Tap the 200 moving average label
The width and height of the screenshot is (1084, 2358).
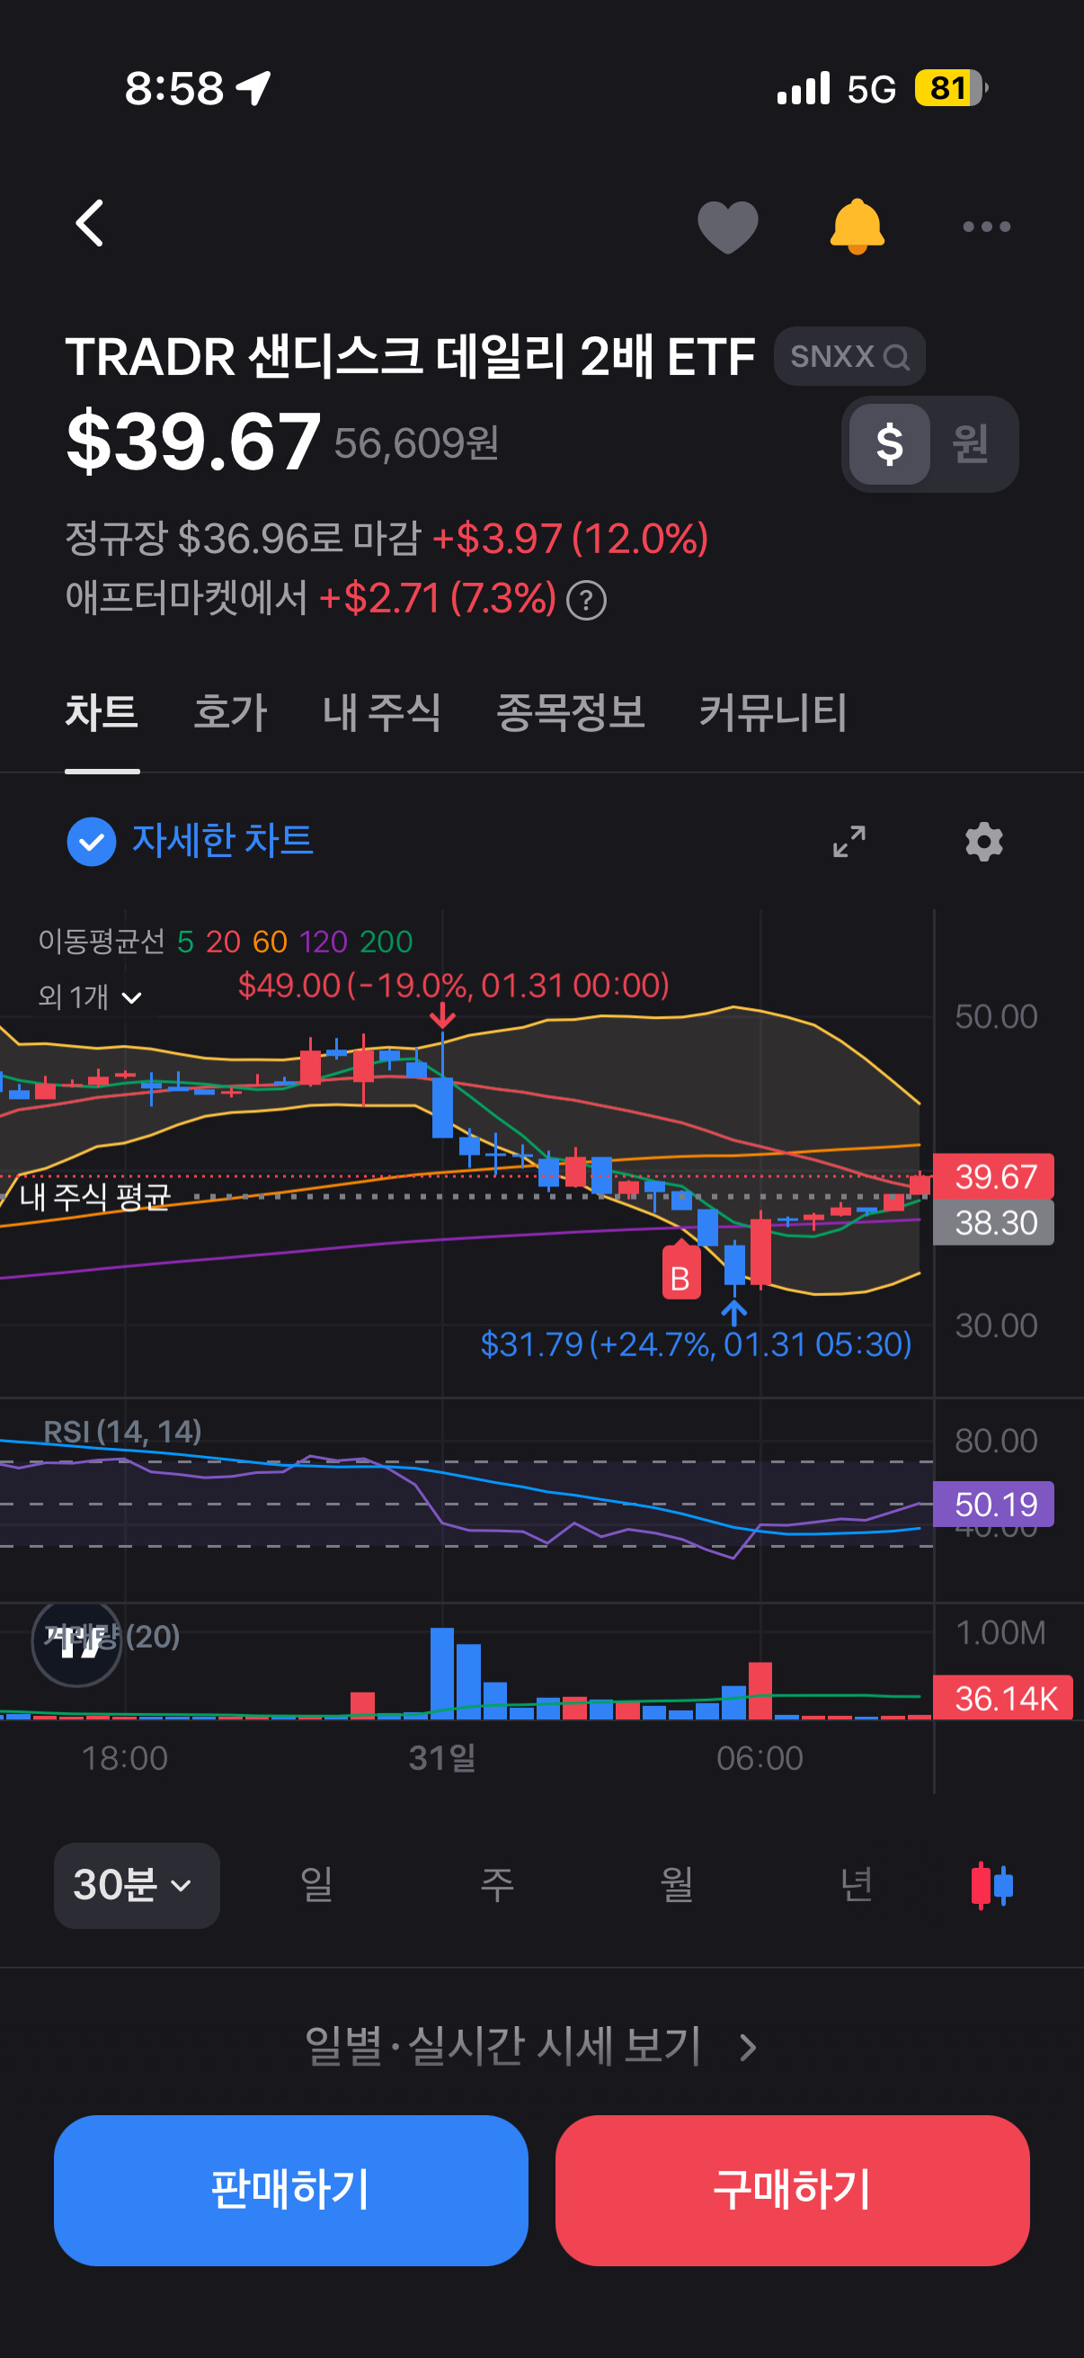(x=386, y=942)
